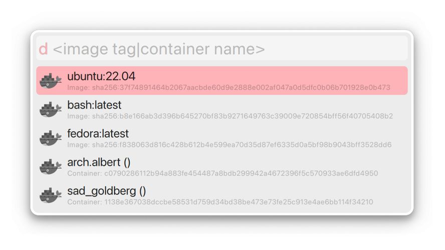
Task: Click the container ID under sad_goldberg
Action: 239,202
